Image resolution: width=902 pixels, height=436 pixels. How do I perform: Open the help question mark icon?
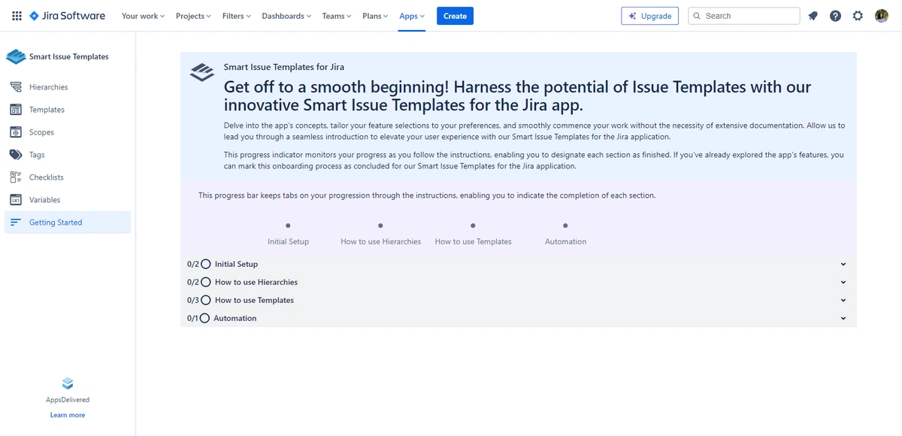click(x=835, y=16)
